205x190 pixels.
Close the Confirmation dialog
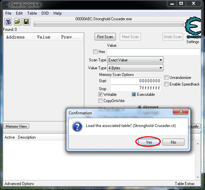tap(181, 111)
